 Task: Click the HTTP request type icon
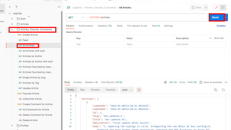click(x=68, y=7)
